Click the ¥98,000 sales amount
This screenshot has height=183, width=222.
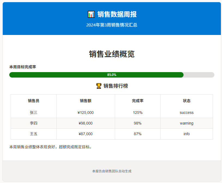coord(86,123)
